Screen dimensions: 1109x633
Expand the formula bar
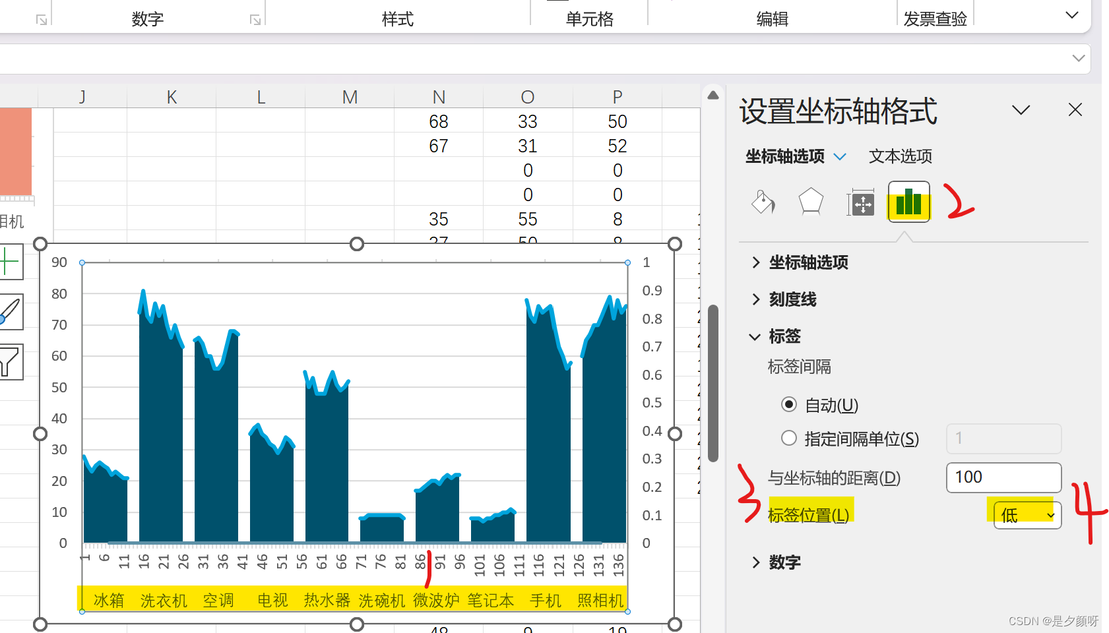point(1078,58)
